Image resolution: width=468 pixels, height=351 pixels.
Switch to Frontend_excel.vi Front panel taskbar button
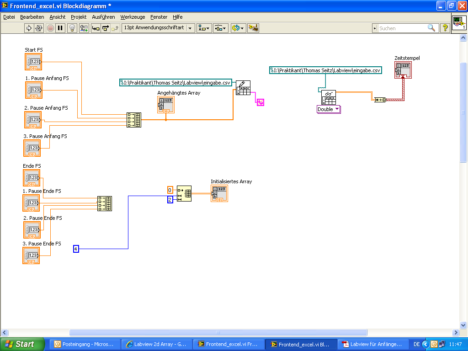(x=229, y=344)
